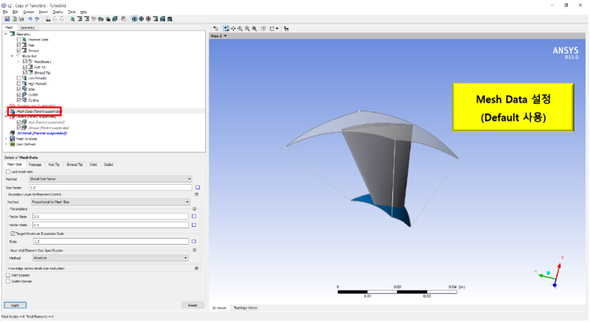Collapse the Boundary Layer Refinement Control section

click(196, 195)
